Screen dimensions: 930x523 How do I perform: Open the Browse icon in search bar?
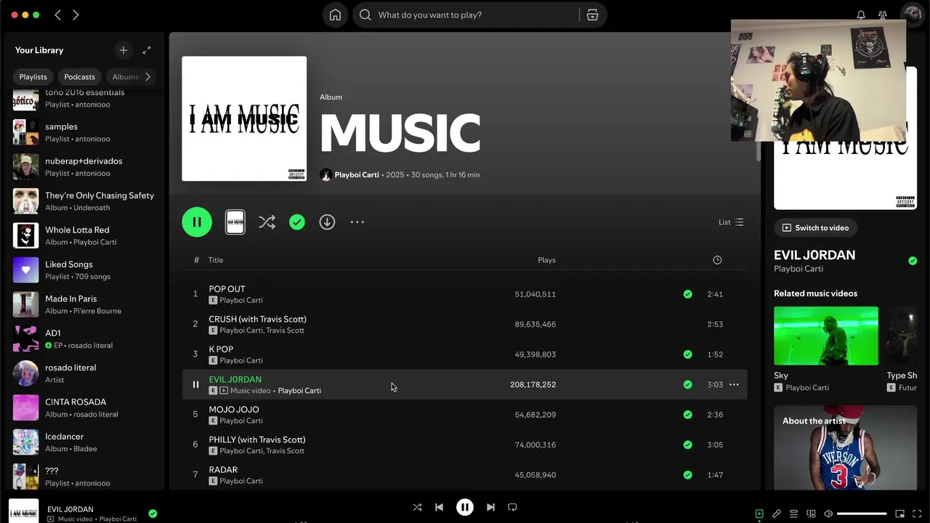592,15
